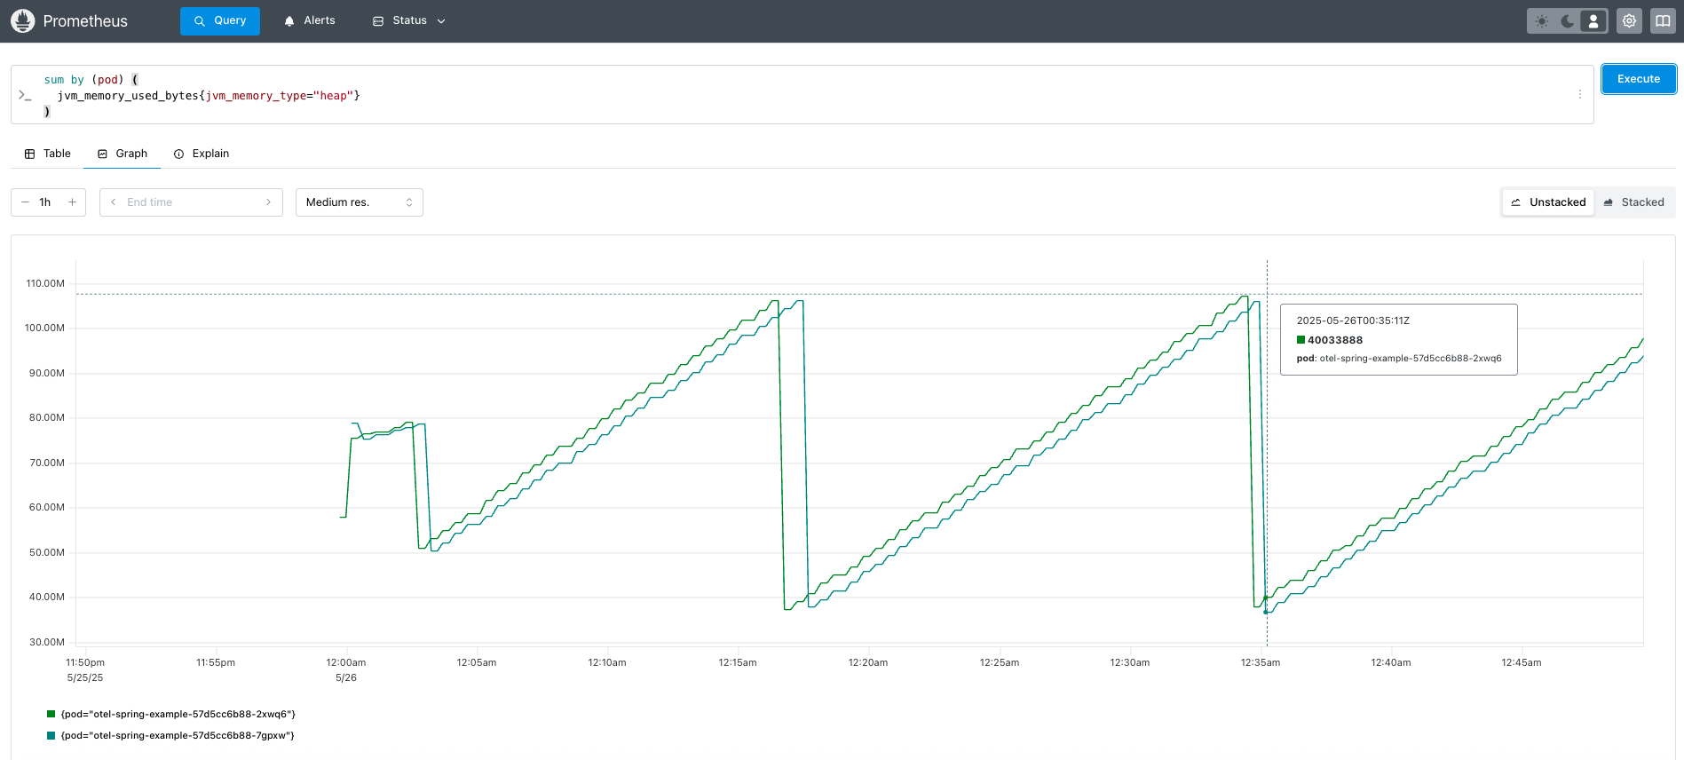Click the 110.00M y-axis label

click(x=45, y=283)
